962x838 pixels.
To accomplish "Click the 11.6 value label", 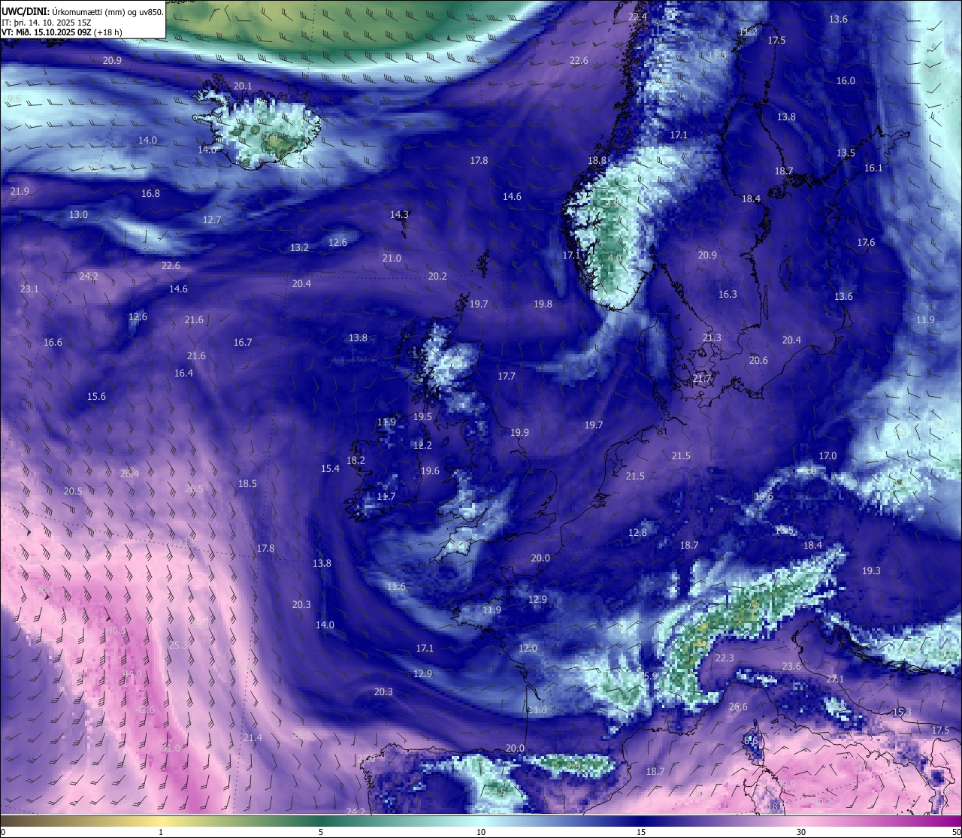I will pos(396,586).
